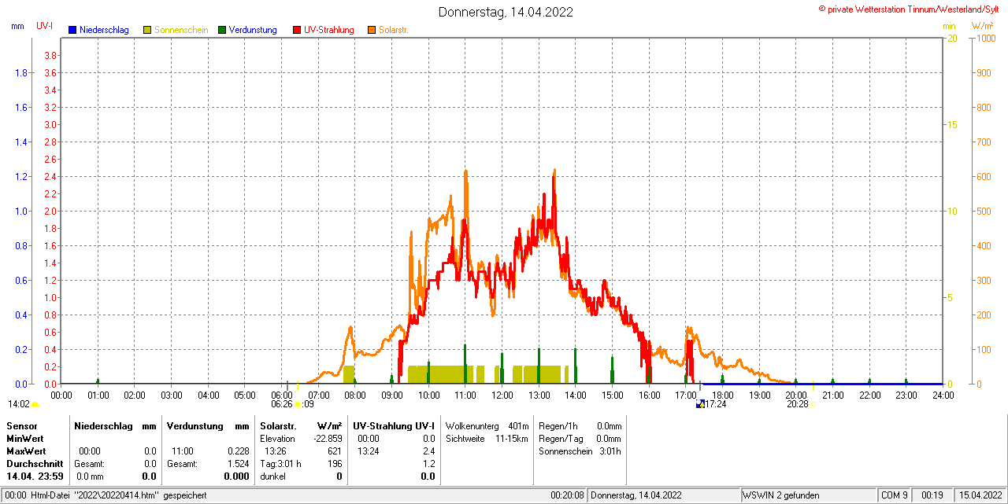
Task: Click the Regen/1h 0.0mm entry
Action: point(580,425)
